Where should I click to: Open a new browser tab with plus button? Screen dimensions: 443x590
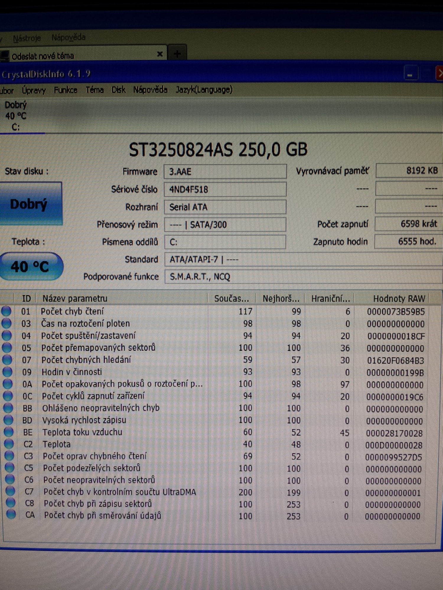pos(177,54)
